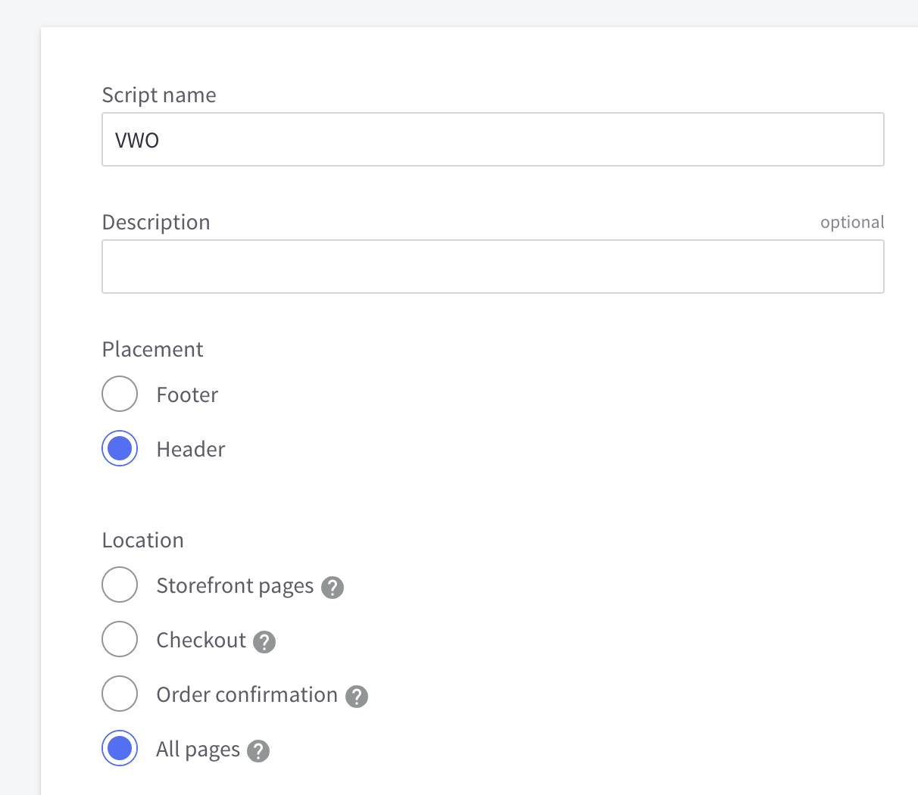This screenshot has height=795, width=918.
Task: Choose the Checkout location radio
Action: [x=120, y=639]
